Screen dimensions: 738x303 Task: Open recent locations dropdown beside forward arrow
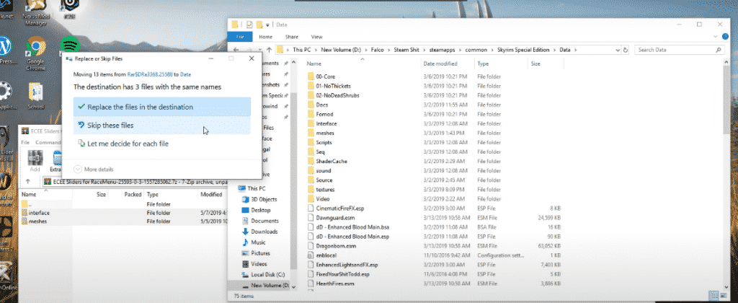tap(259, 50)
